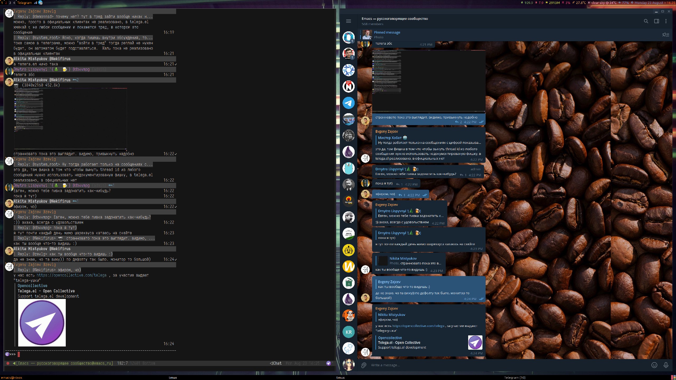Click the 'Reply: @demonnsd>' quote line in Emacs
Screen dimensions: 676x380
point(83,17)
